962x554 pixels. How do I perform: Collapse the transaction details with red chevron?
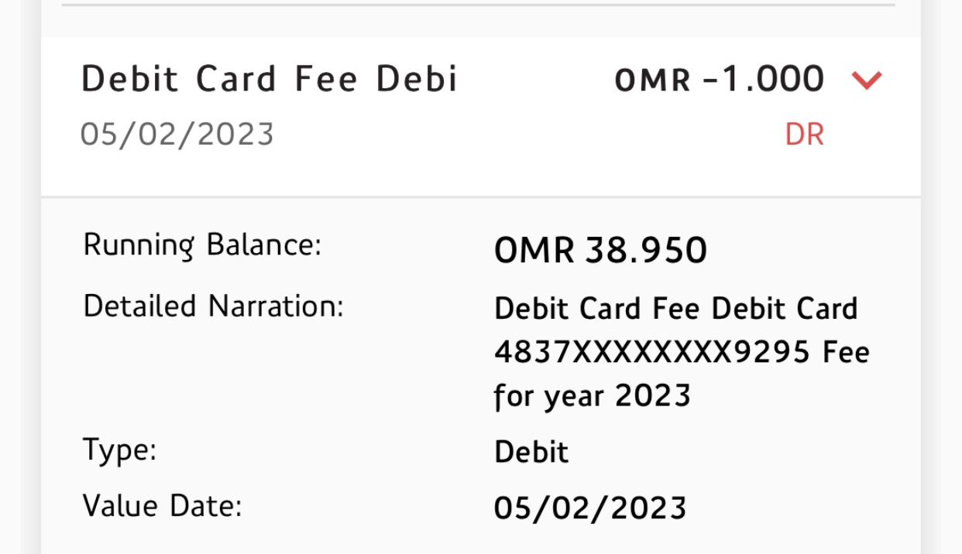coord(866,80)
